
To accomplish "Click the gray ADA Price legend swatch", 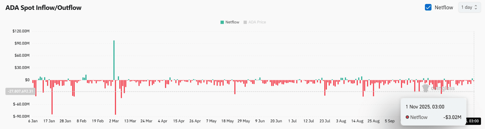I will pyautogui.click(x=245, y=22).
